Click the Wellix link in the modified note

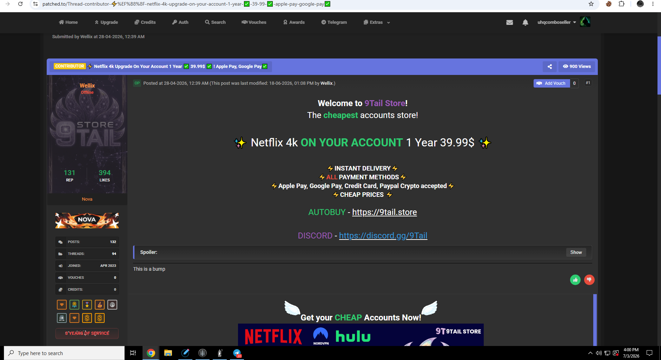coord(326,83)
